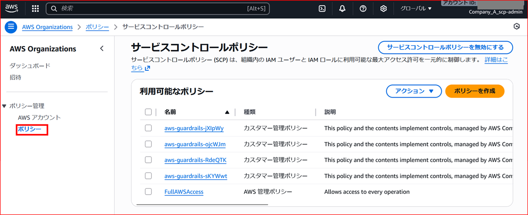Open the settings gear icon
The image size is (528, 215).
(x=383, y=9)
